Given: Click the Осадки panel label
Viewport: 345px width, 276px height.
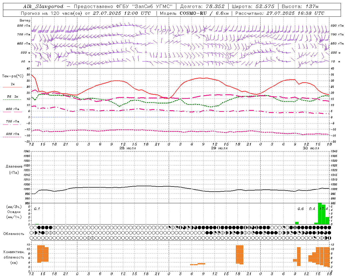Looking at the screenshot, I should (x=14, y=212).
